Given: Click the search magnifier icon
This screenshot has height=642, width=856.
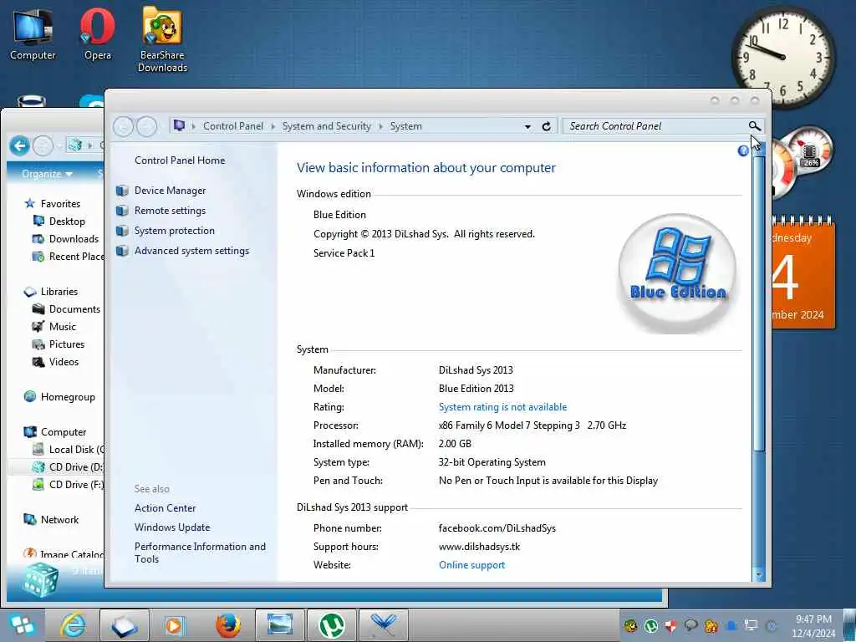Looking at the screenshot, I should coord(754,126).
